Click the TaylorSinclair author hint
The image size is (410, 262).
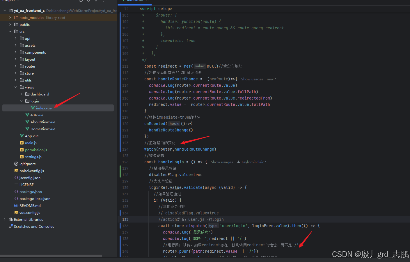point(252,162)
